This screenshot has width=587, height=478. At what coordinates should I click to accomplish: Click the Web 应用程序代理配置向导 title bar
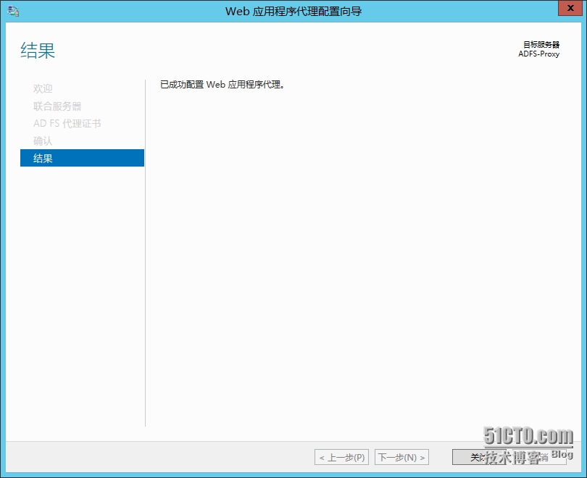click(x=293, y=11)
